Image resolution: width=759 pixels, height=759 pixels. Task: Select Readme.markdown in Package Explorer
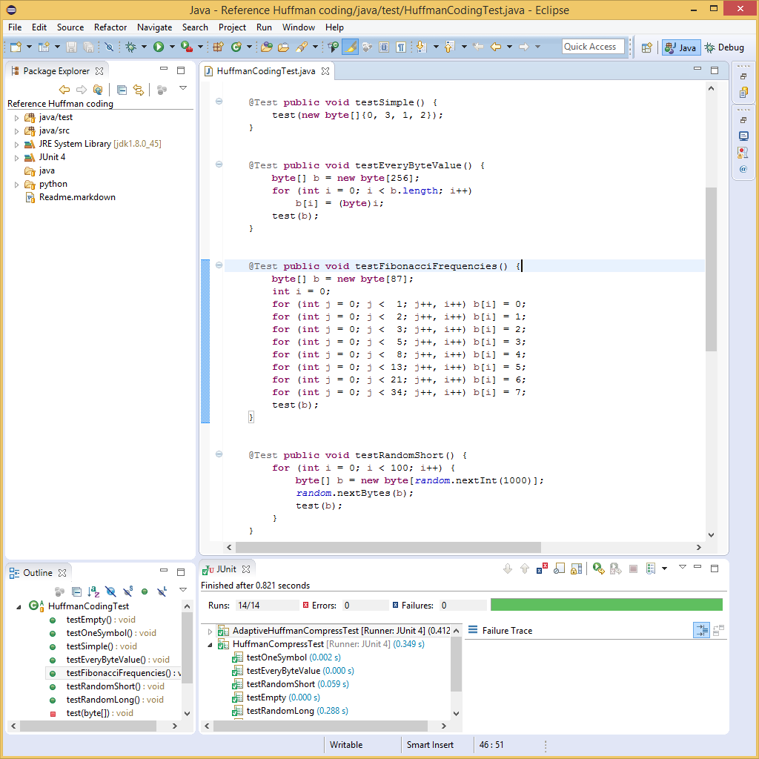tap(77, 197)
